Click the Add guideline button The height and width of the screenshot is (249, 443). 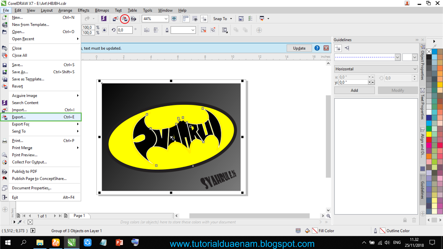(x=354, y=90)
